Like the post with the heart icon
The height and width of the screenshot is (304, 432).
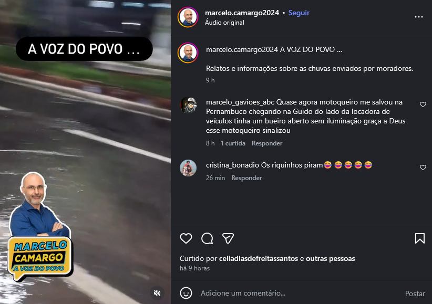pos(186,238)
